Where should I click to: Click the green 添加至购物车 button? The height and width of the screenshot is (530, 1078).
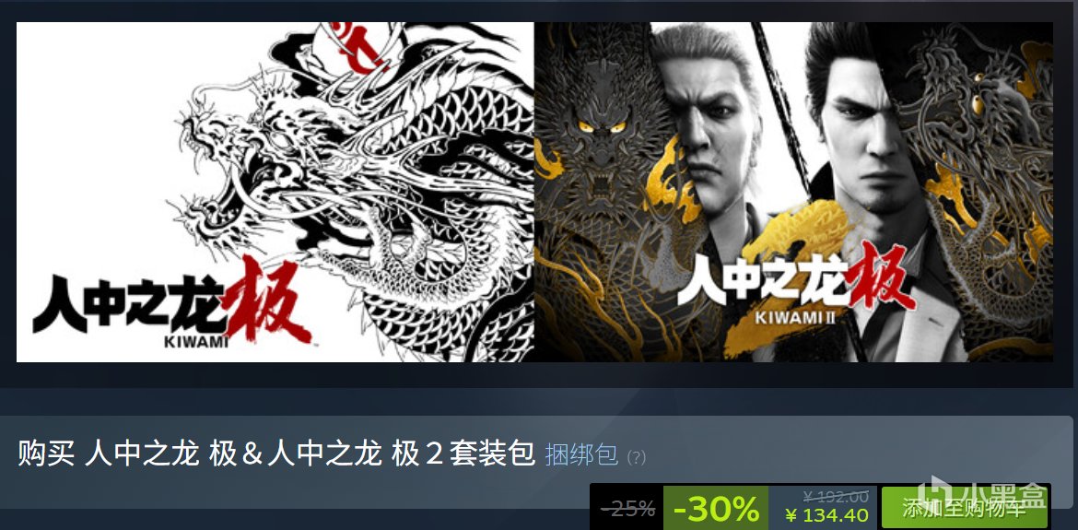click(x=964, y=507)
